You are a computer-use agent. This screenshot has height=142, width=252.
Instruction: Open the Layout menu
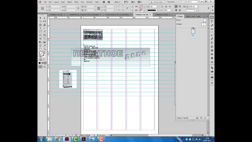[56, 2]
